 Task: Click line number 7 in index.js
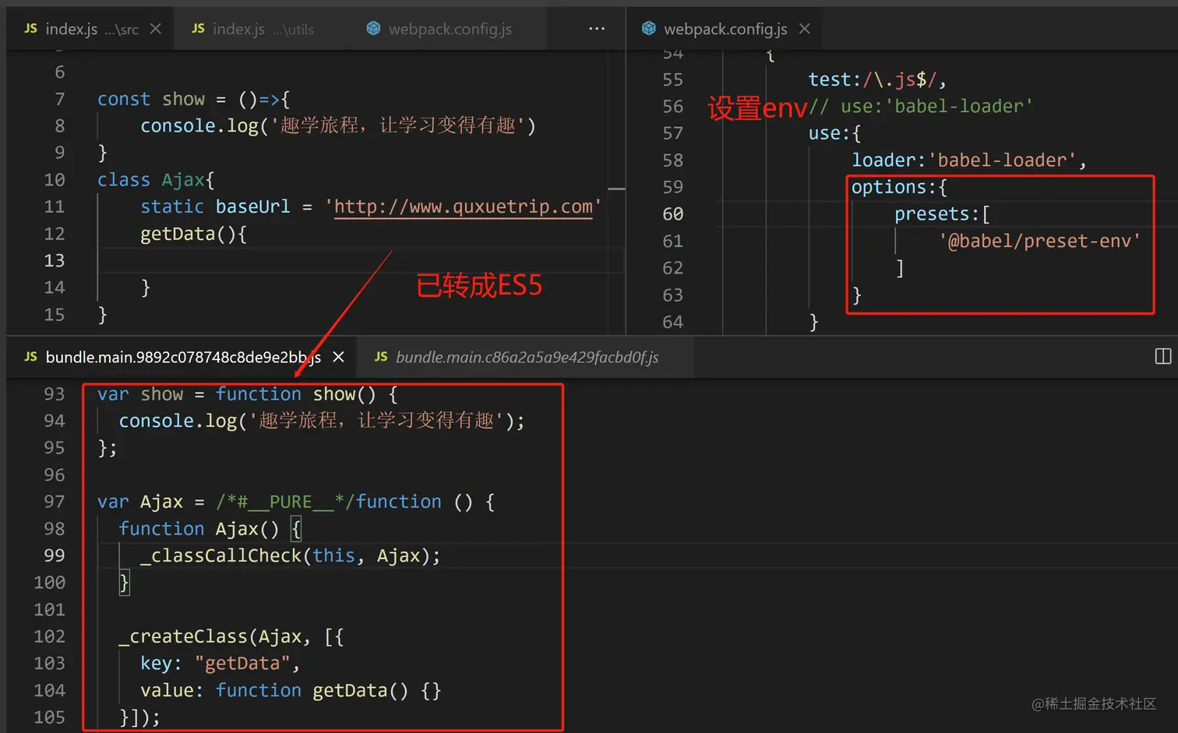pos(60,99)
